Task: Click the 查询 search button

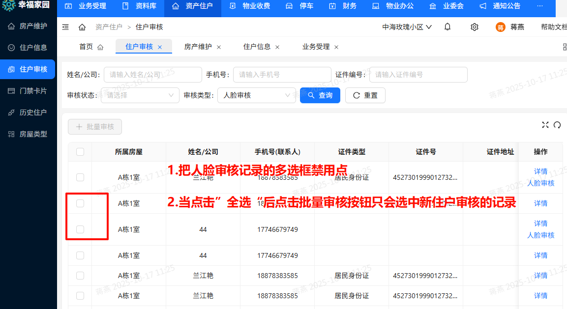Action: coord(320,95)
